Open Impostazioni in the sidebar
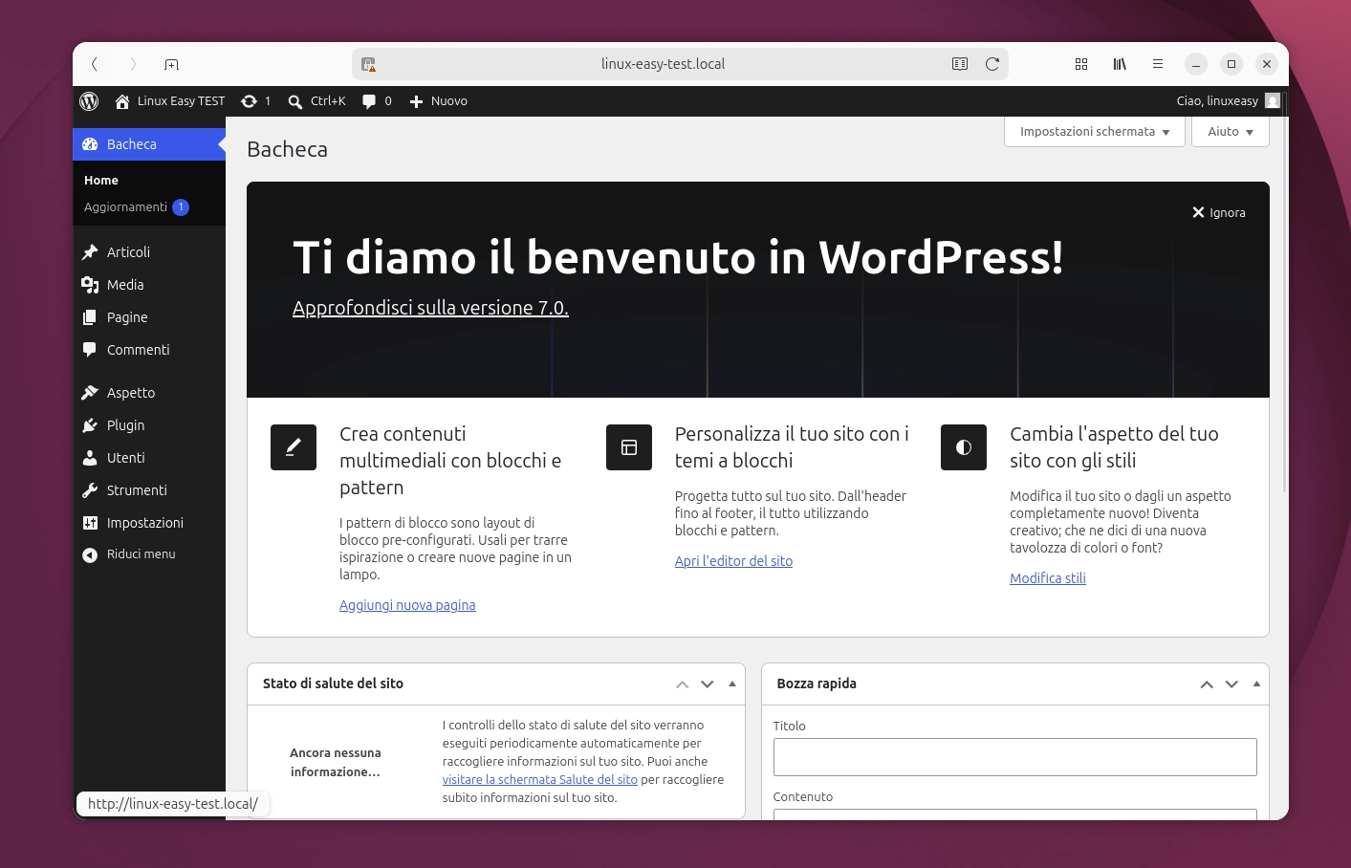Image resolution: width=1351 pixels, height=868 pixels. pos(149,523)
